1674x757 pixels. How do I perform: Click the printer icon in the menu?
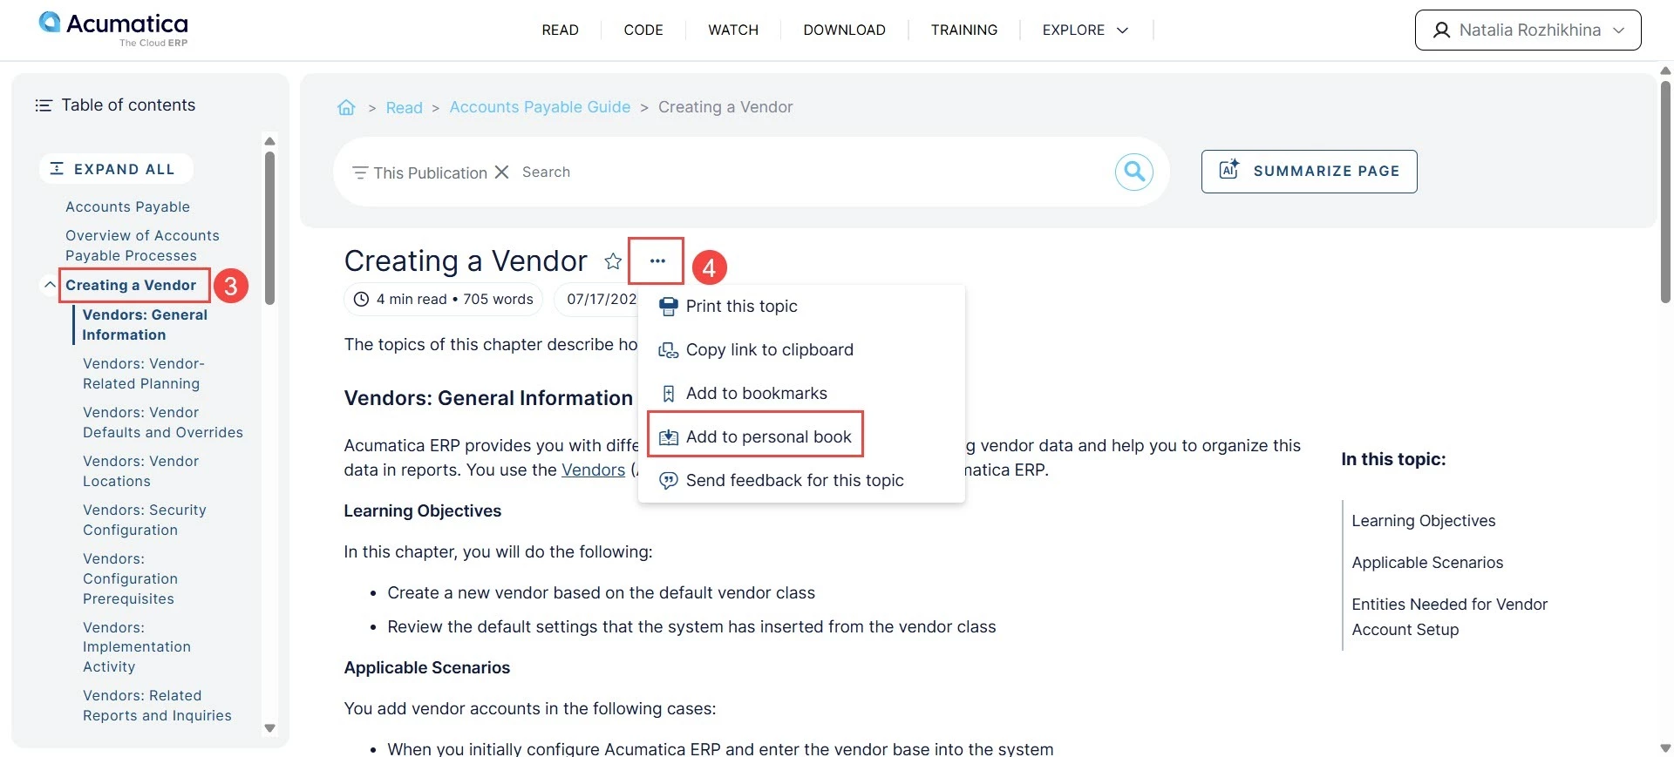(x=668, y=307)
